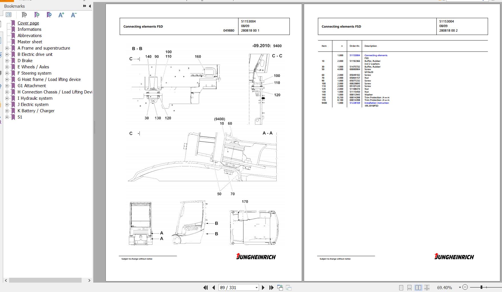Expand the S1 bookmark
The height and width of the screenshot is (292, 502).
click(x=7, y=117)
